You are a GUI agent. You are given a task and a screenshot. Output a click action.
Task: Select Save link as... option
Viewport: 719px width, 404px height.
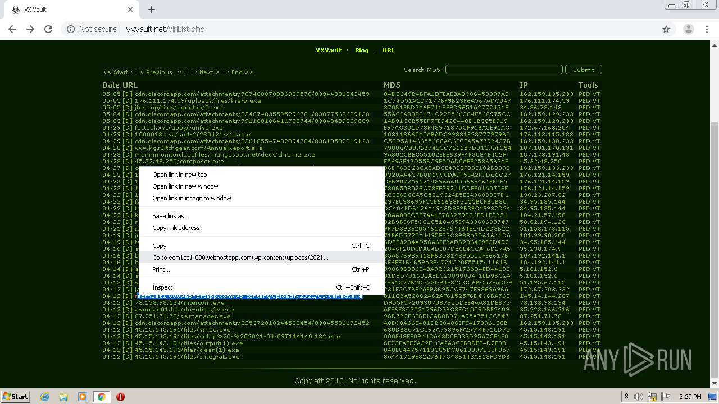[261, 216]
